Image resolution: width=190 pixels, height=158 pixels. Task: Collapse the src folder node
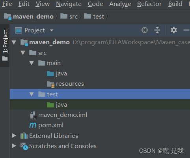point(23,53)
